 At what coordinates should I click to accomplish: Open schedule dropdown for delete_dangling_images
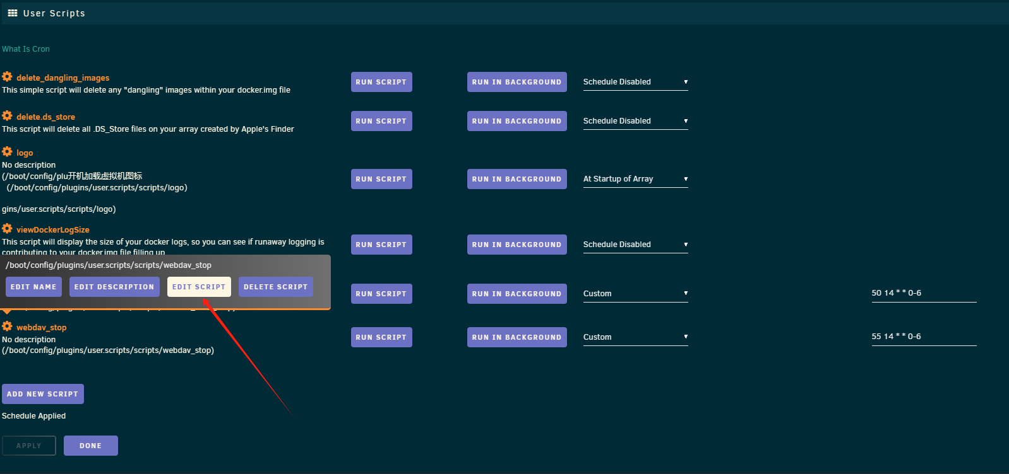(x=635, y=82)
